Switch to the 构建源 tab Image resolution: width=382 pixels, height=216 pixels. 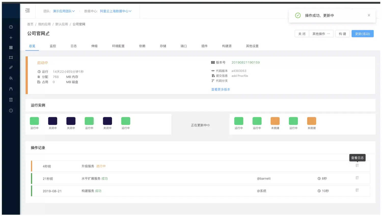pos(227,46)
